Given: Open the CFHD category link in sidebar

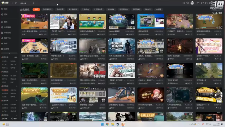Looking at the screenshot, I should tap(4, 82).
